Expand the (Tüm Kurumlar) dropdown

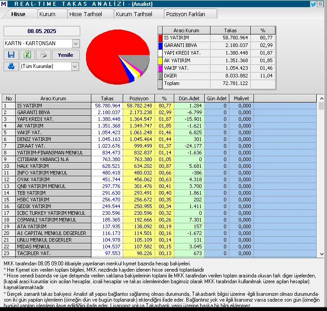click(x=75, y=66)
